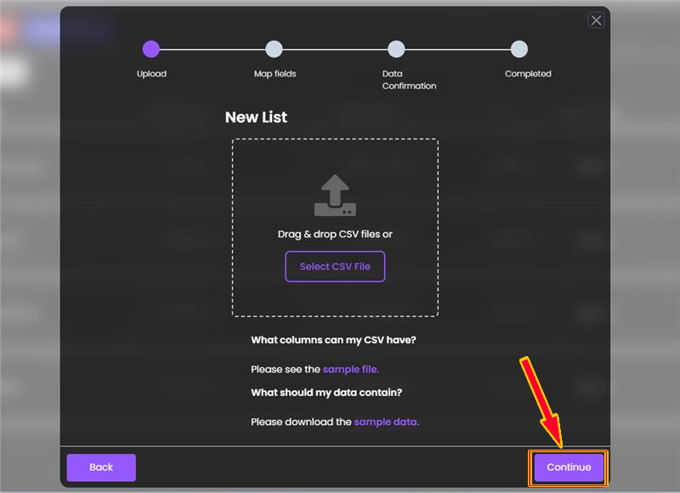
Task: Go to the Completed step circle
Action: [x=518, y=49]
